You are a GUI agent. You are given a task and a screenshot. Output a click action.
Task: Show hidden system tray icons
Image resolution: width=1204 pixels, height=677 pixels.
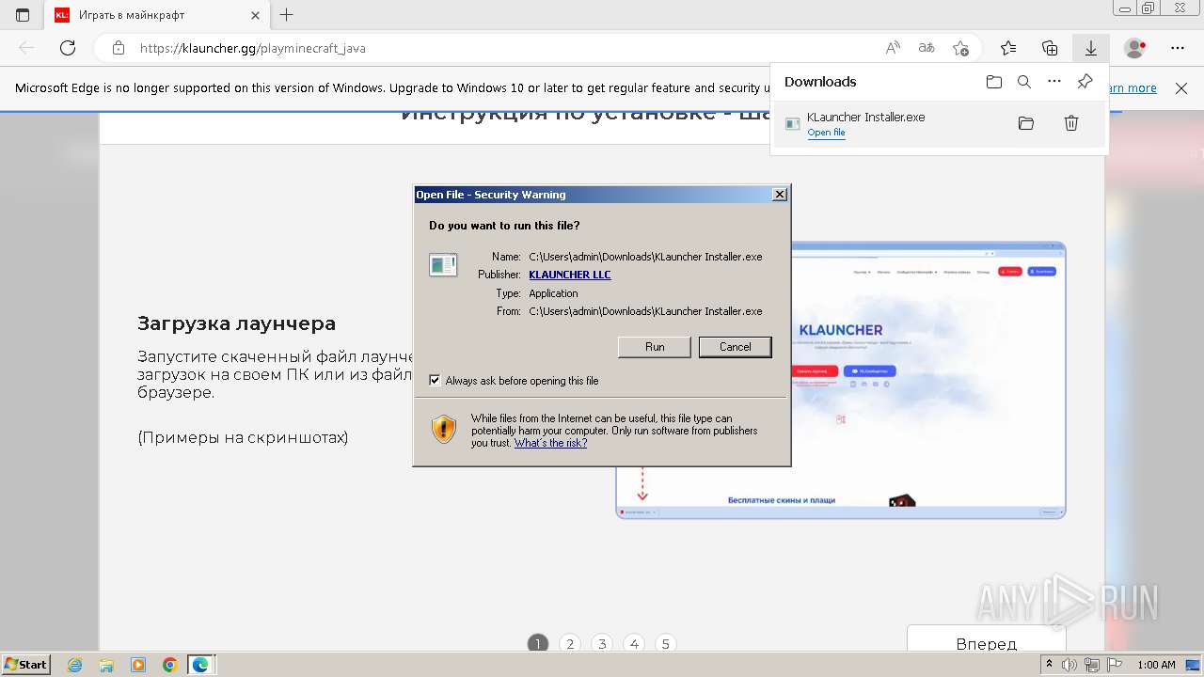click(1050, 665)
